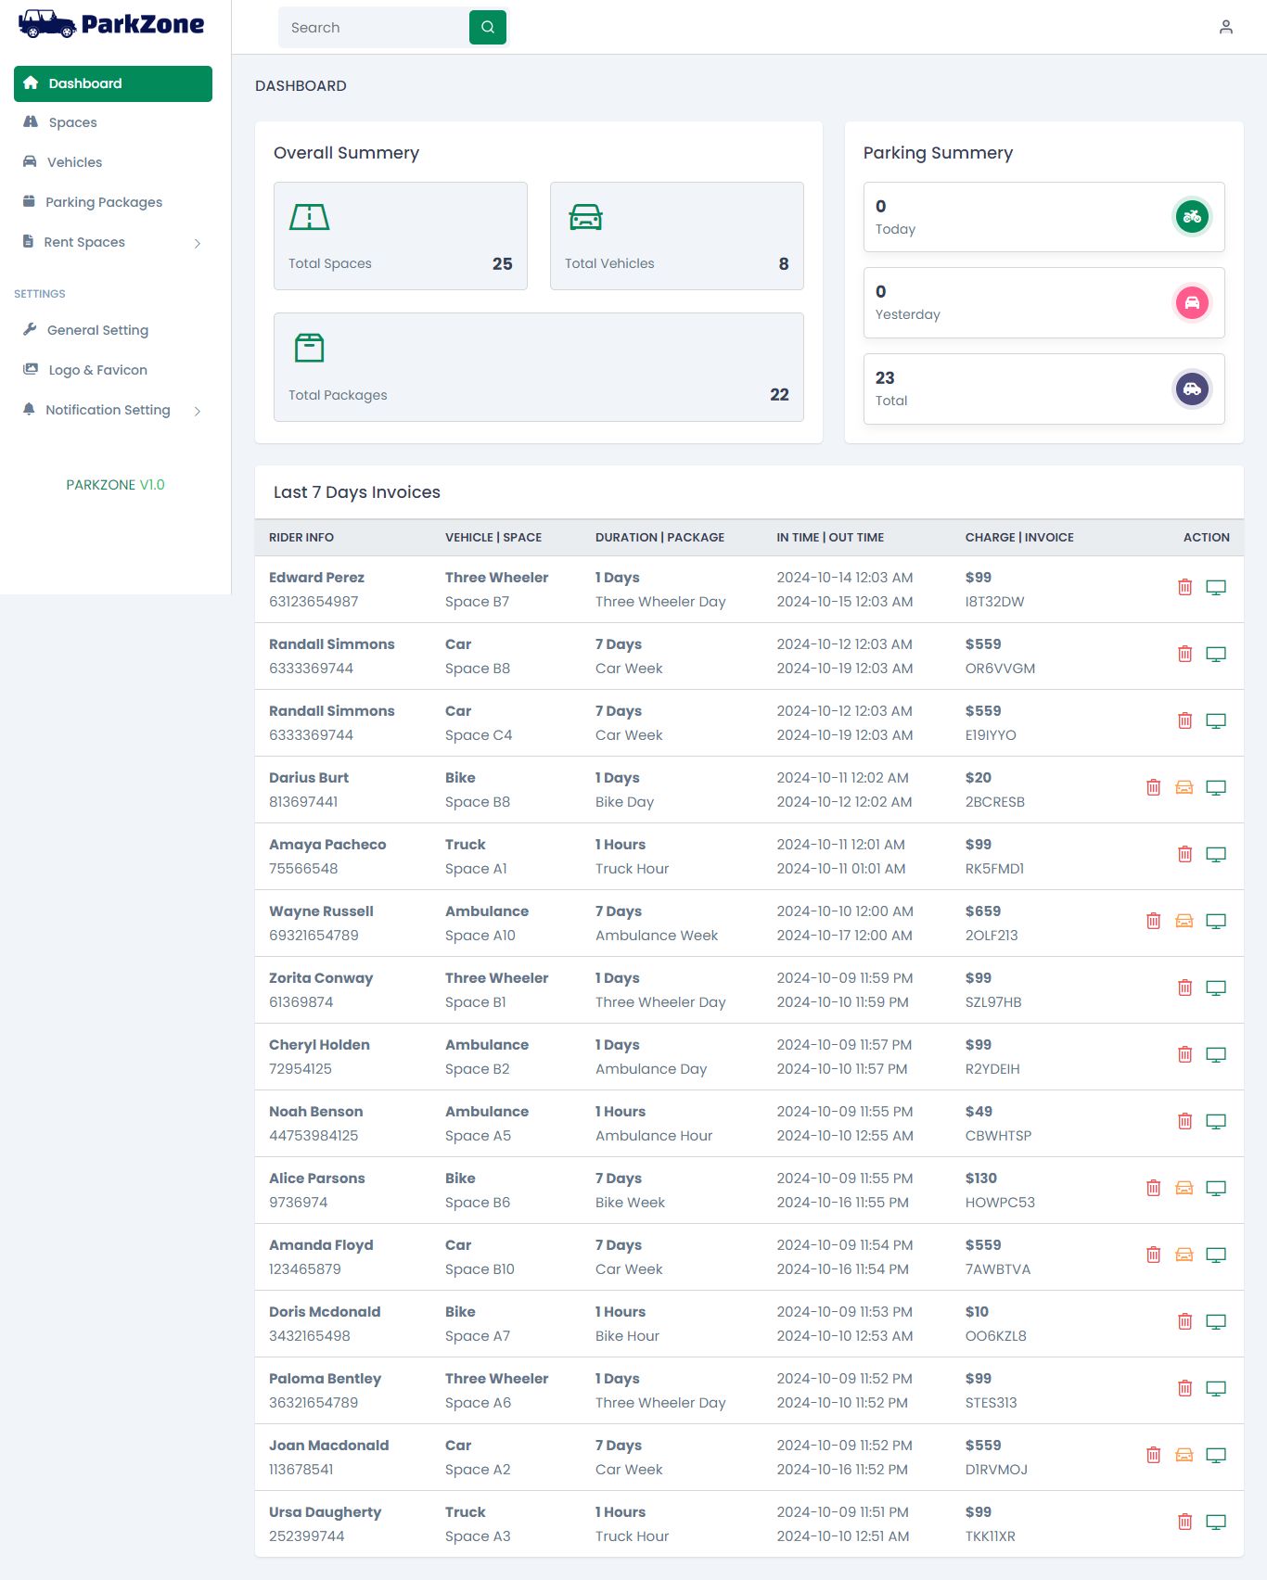Expand the Notification Setting submenu chevron
Viewport: 1267px width, 1580px height.
[198, 411]
